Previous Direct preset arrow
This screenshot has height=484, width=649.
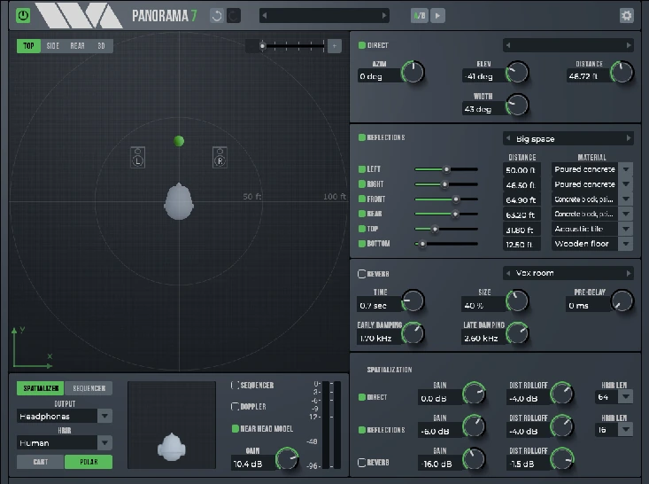(508, 45)
